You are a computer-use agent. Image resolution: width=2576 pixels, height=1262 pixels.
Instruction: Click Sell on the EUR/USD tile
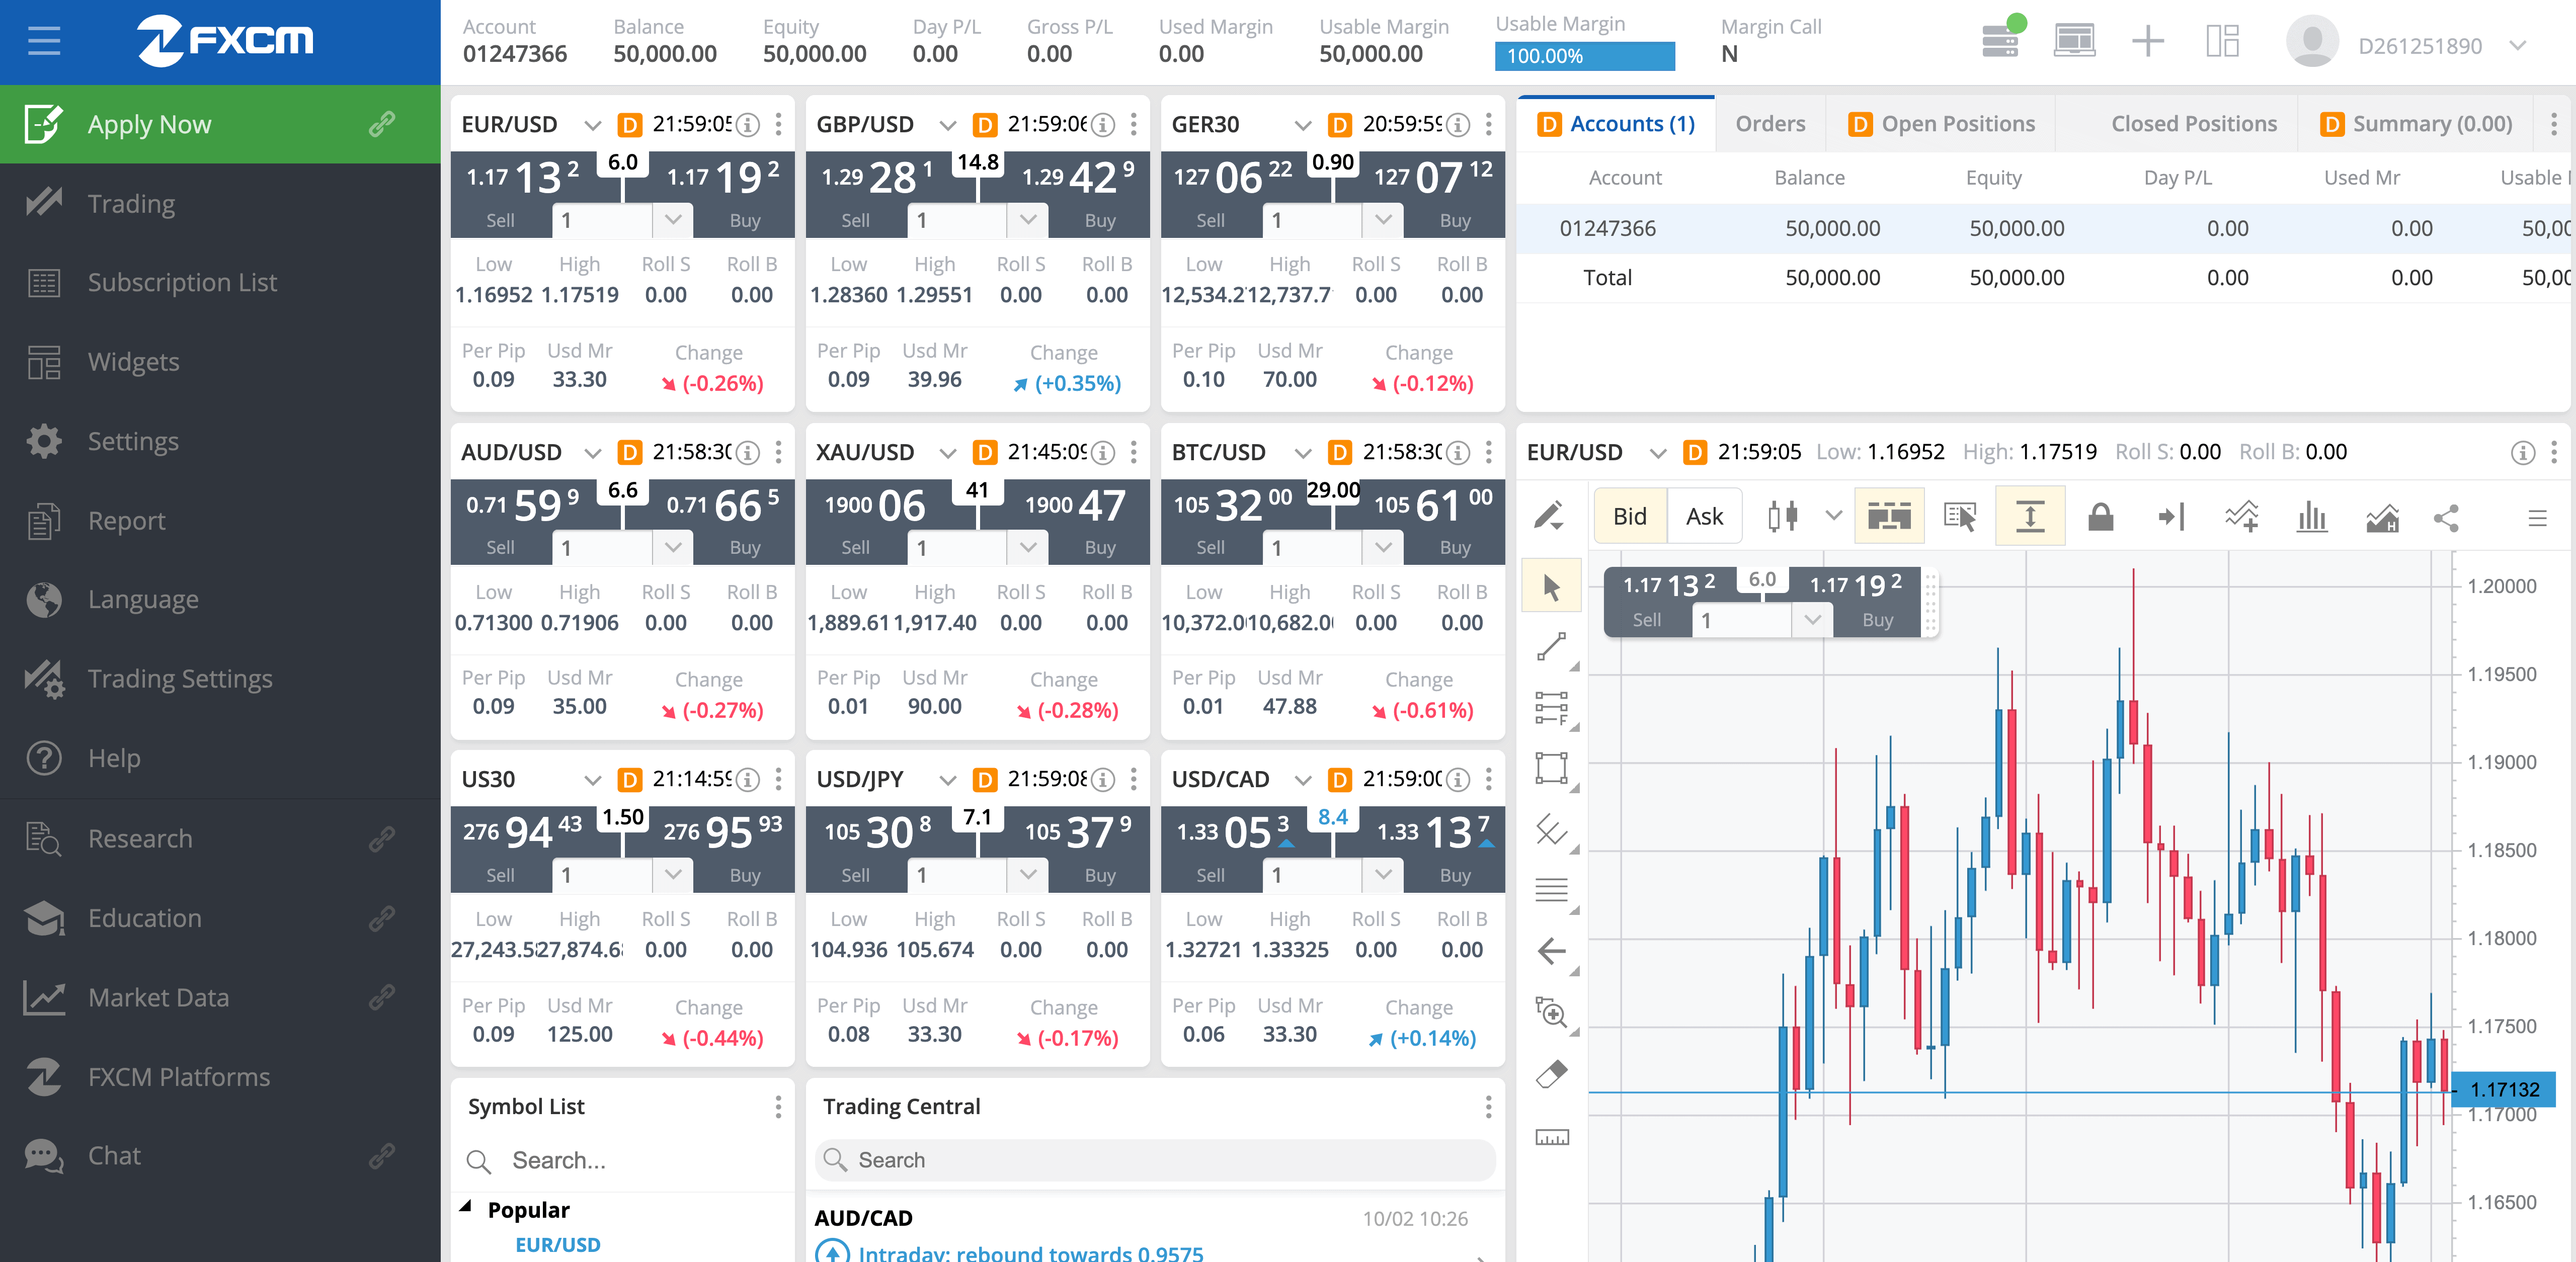[500, 195]
